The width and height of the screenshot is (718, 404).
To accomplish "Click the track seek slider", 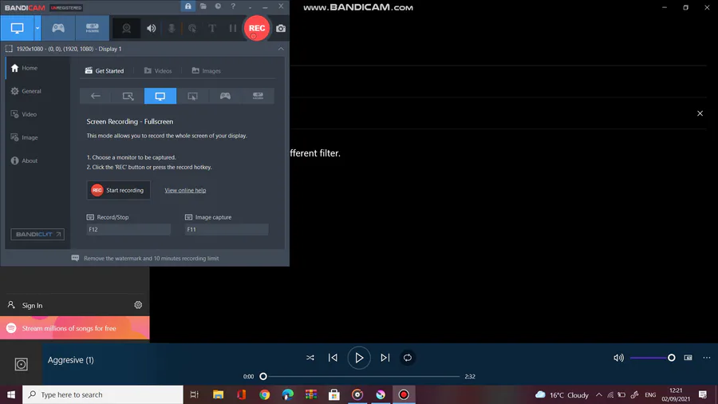I will click(361, 377).
